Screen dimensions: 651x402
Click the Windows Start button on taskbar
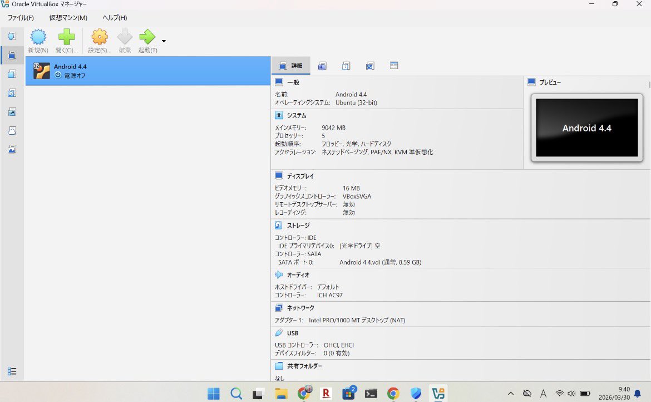214,393
